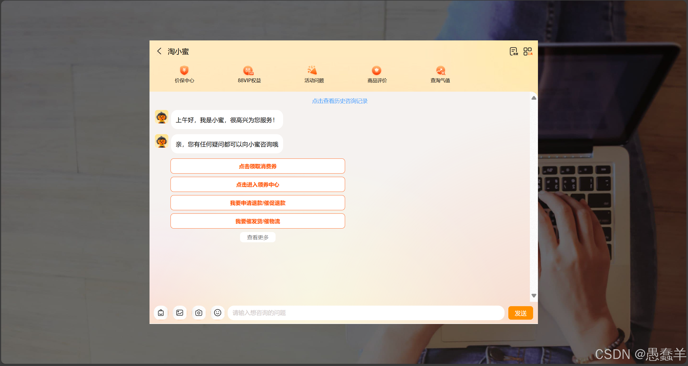
Task: Click the shopping bag order icon
Action: tap(161, 313)
